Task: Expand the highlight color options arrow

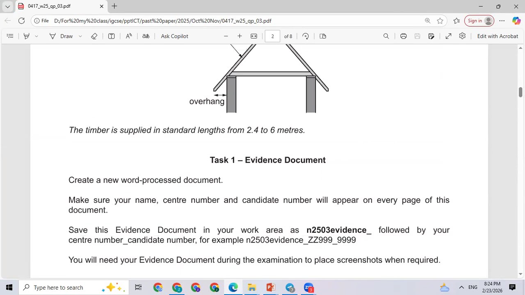Action: pos(37,36)
